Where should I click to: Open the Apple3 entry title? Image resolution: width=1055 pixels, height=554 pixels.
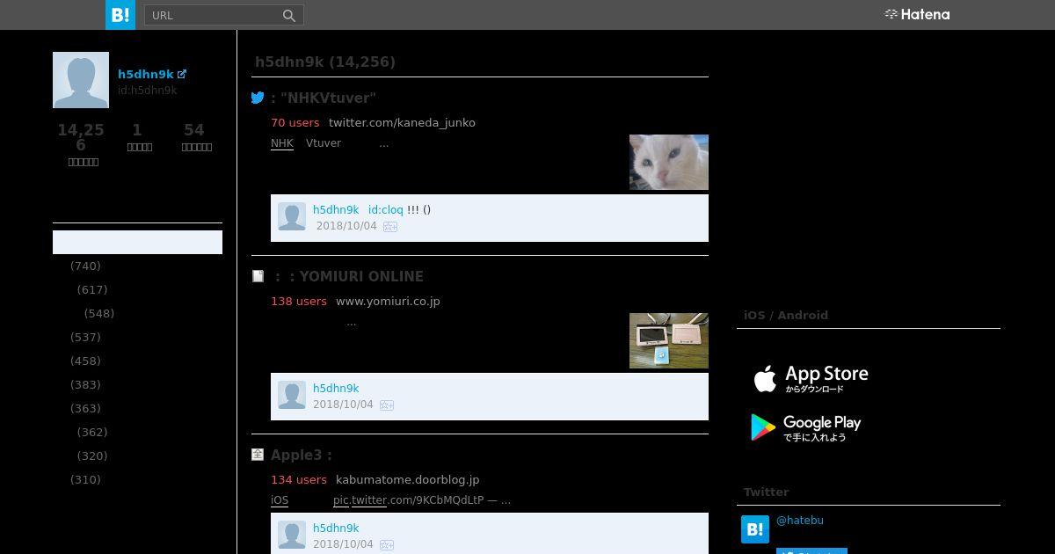point(302,456)
